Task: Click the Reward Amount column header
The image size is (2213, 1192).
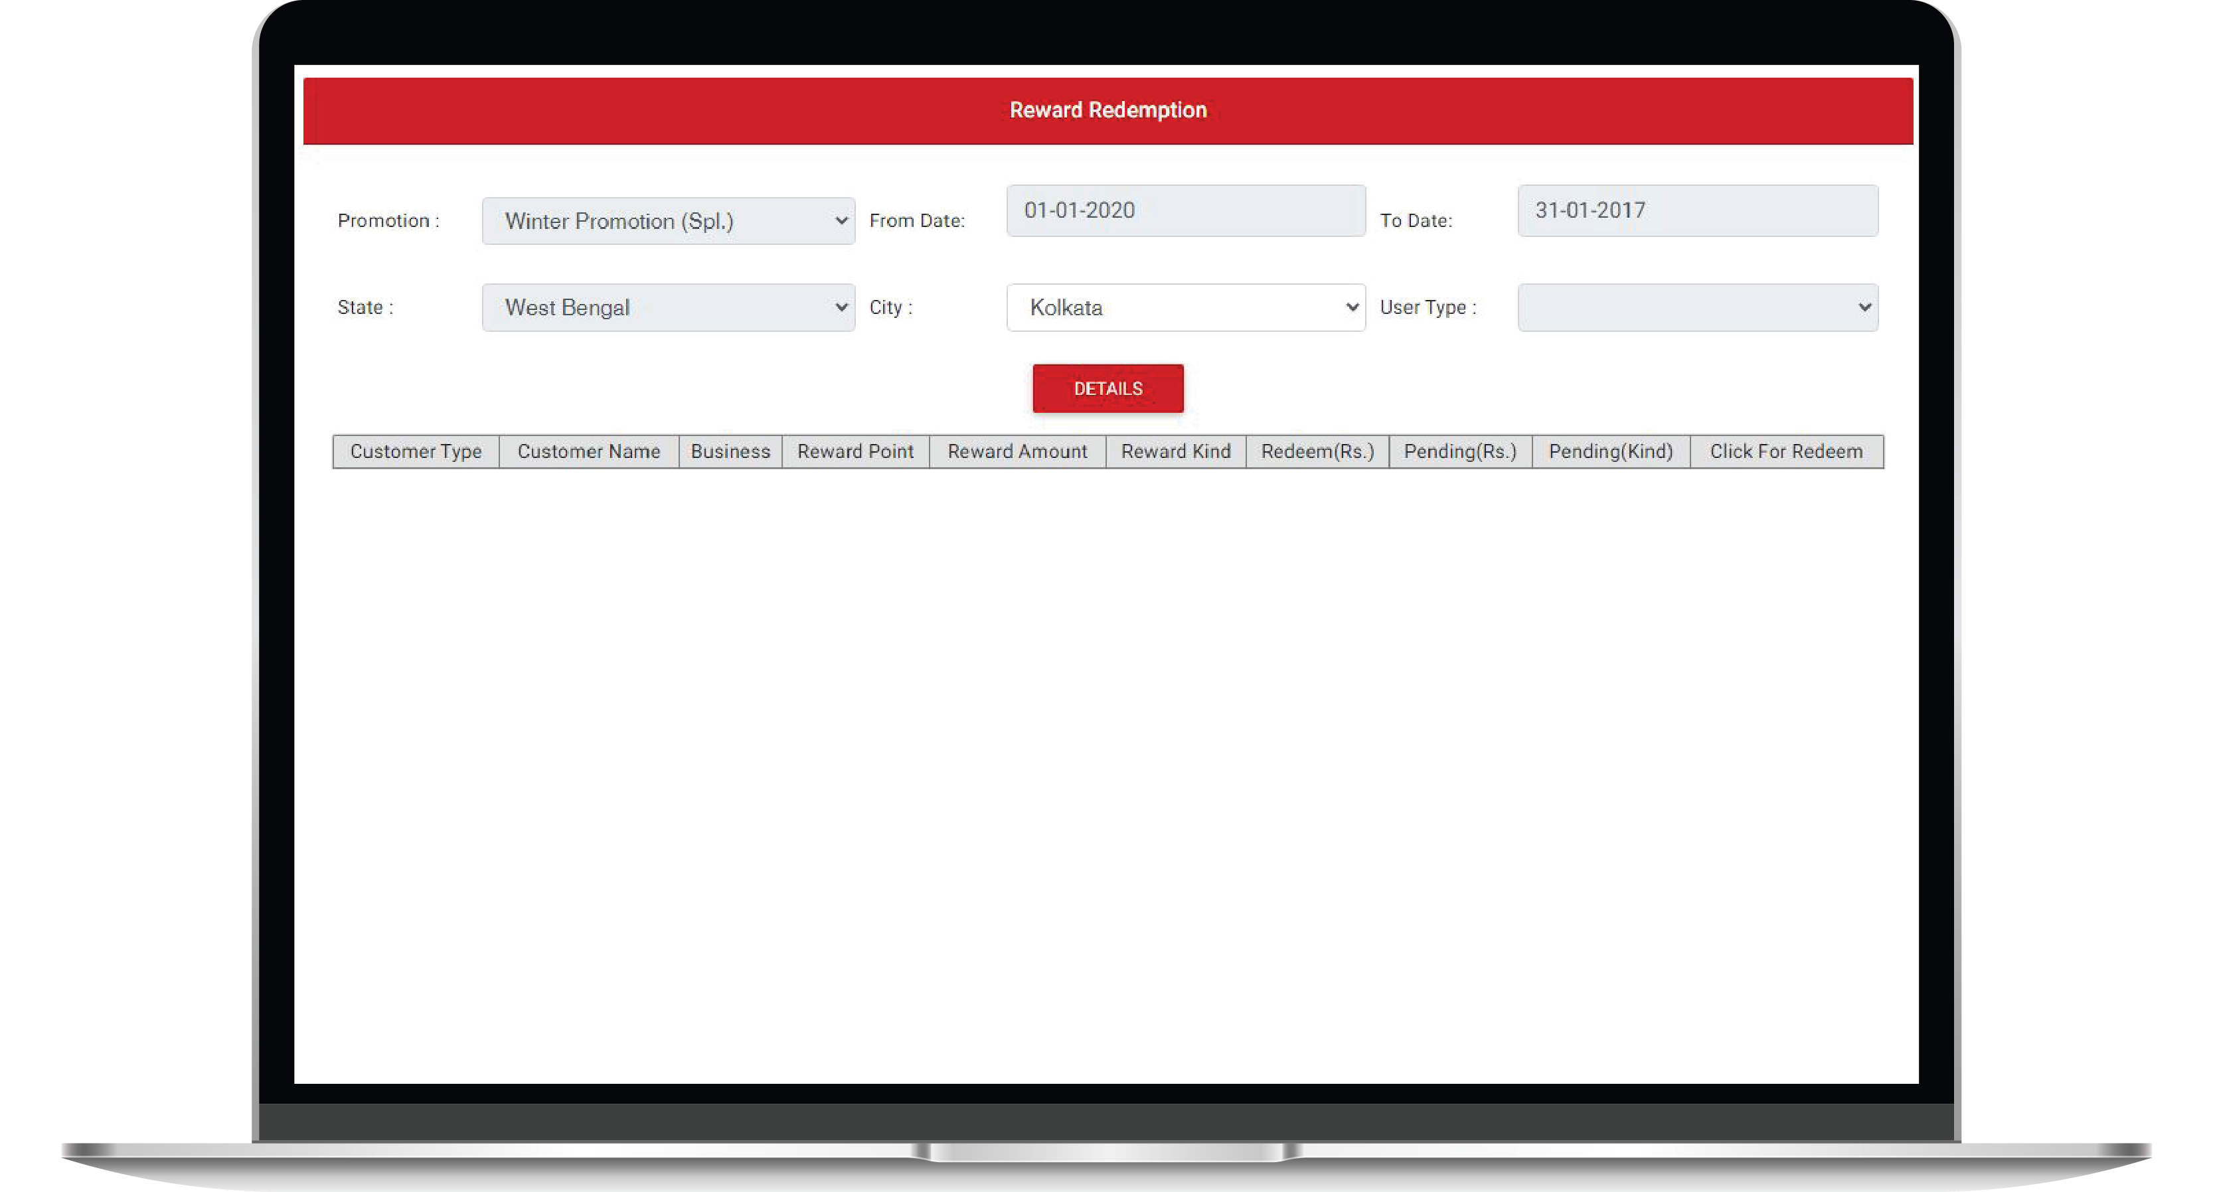Action: [1017, 452]
